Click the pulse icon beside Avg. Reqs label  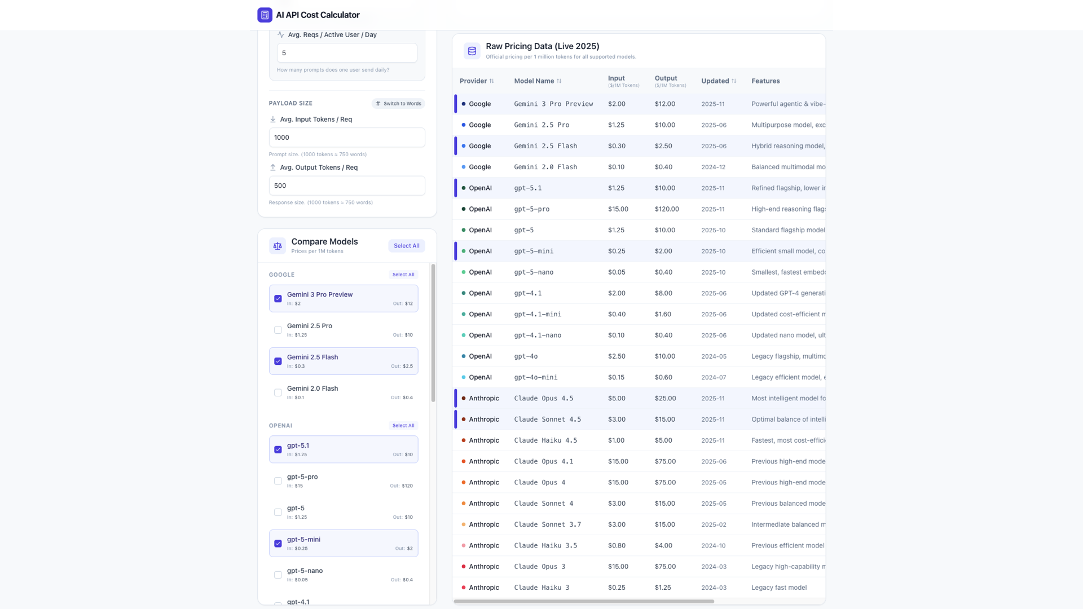pos(280,34)
